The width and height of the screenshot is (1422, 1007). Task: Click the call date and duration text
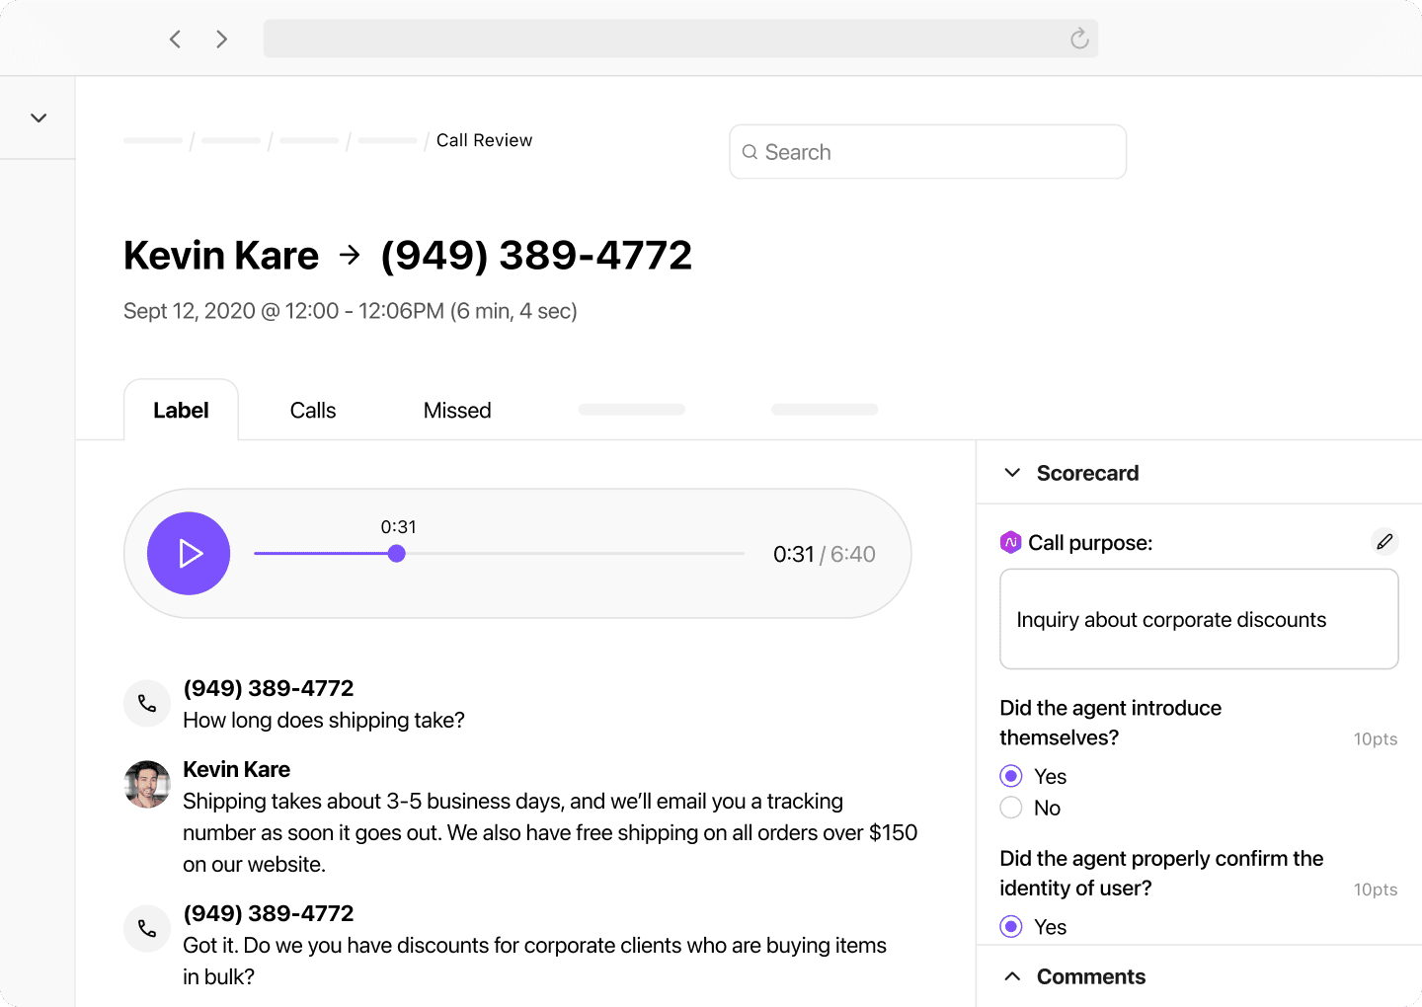[351, 311]
